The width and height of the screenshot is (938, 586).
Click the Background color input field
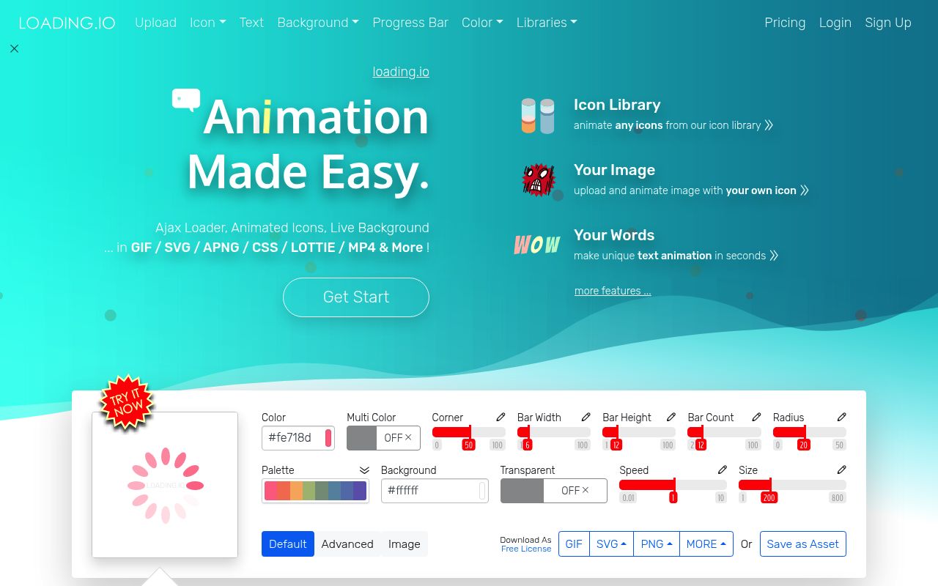(432, 490)
